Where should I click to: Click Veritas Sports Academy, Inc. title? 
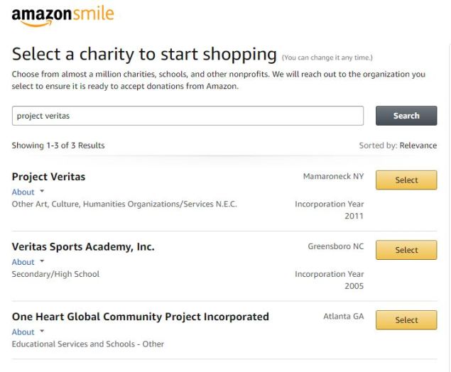pyautogui.click(x=83, y=247)
